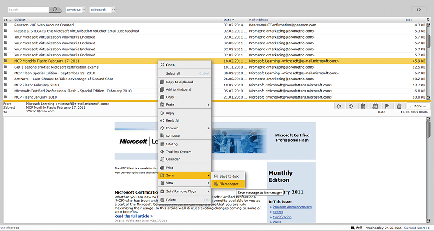Click the Filemanager icon in submenu
Image resolution: width=434 pixels, height=231 pixels.
pos(216,184)
